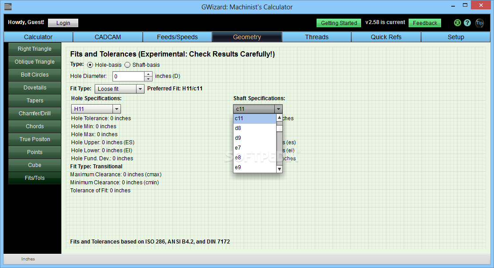Increase Hole Diameter with up arrow

tap(148, 74)
